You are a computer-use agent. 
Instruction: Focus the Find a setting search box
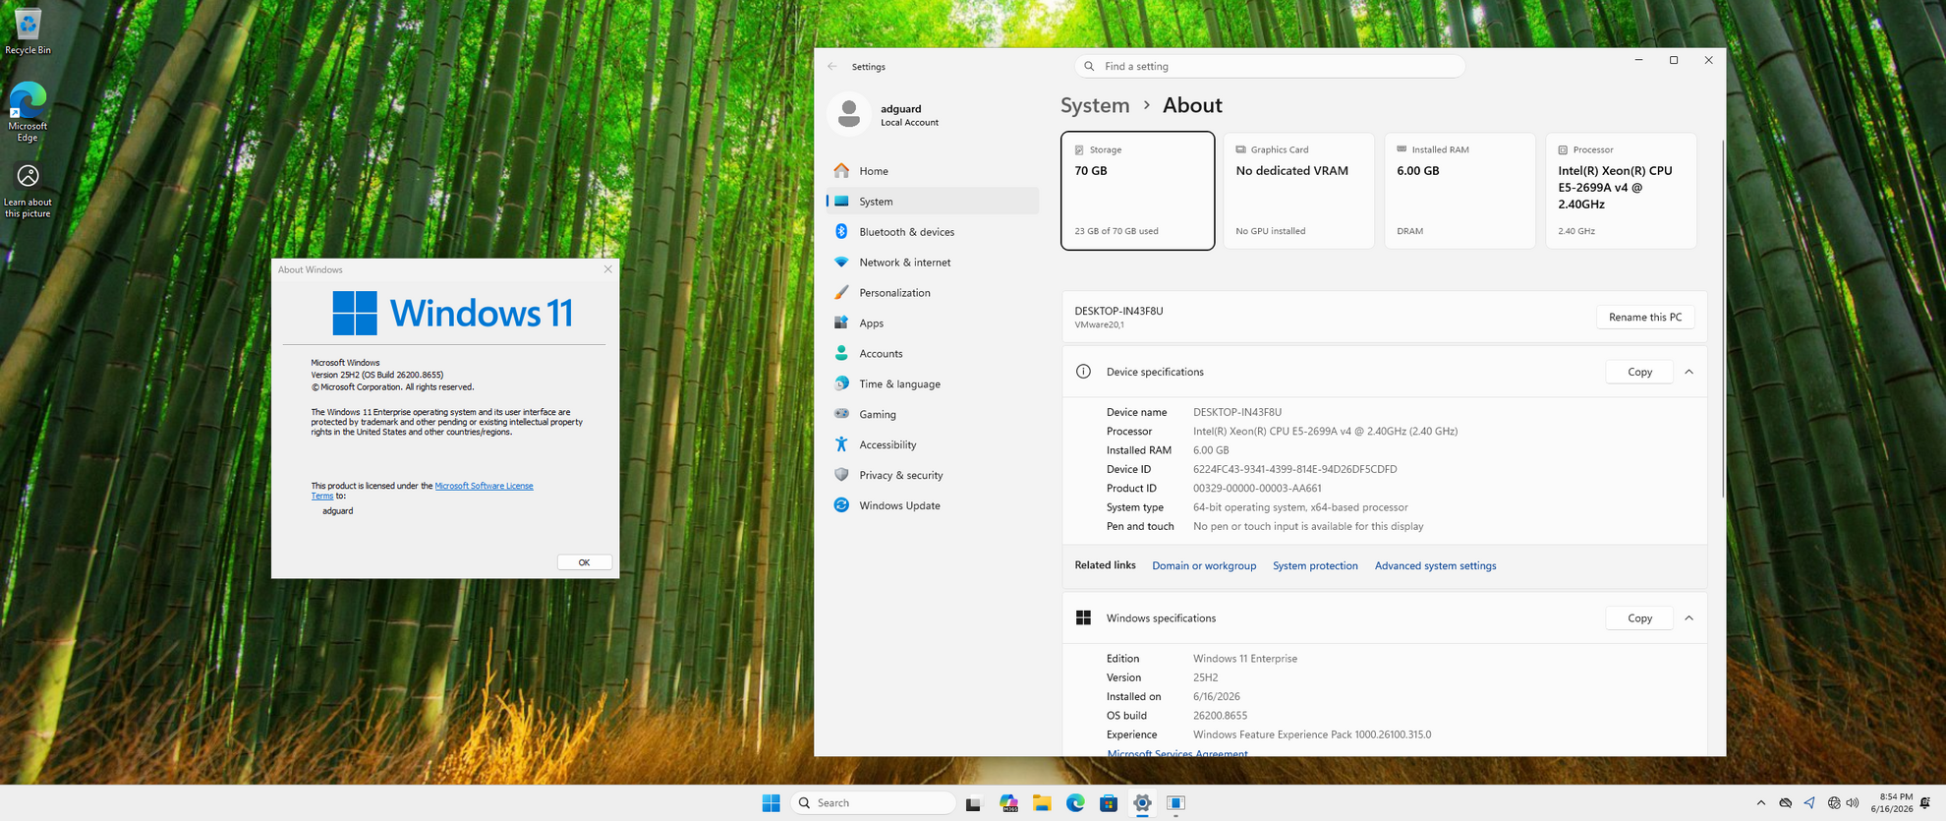pos(1270,66)
